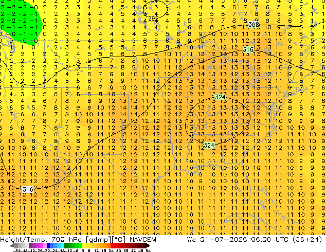Viewport: 326px width, 252px height.
Task: Click the '700 hPa' level text
Action: pyautogui.click(x=66, y=240)
